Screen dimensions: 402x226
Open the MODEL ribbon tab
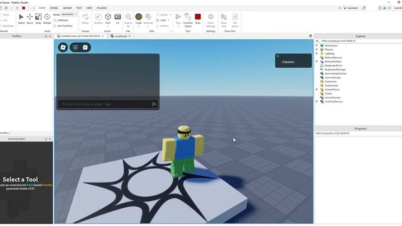(54, 8)
